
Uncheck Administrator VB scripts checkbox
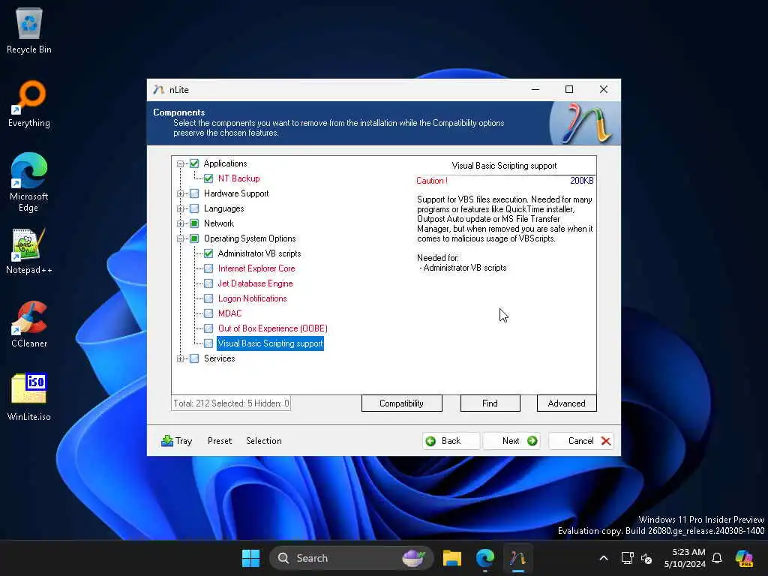pos(208,253)
